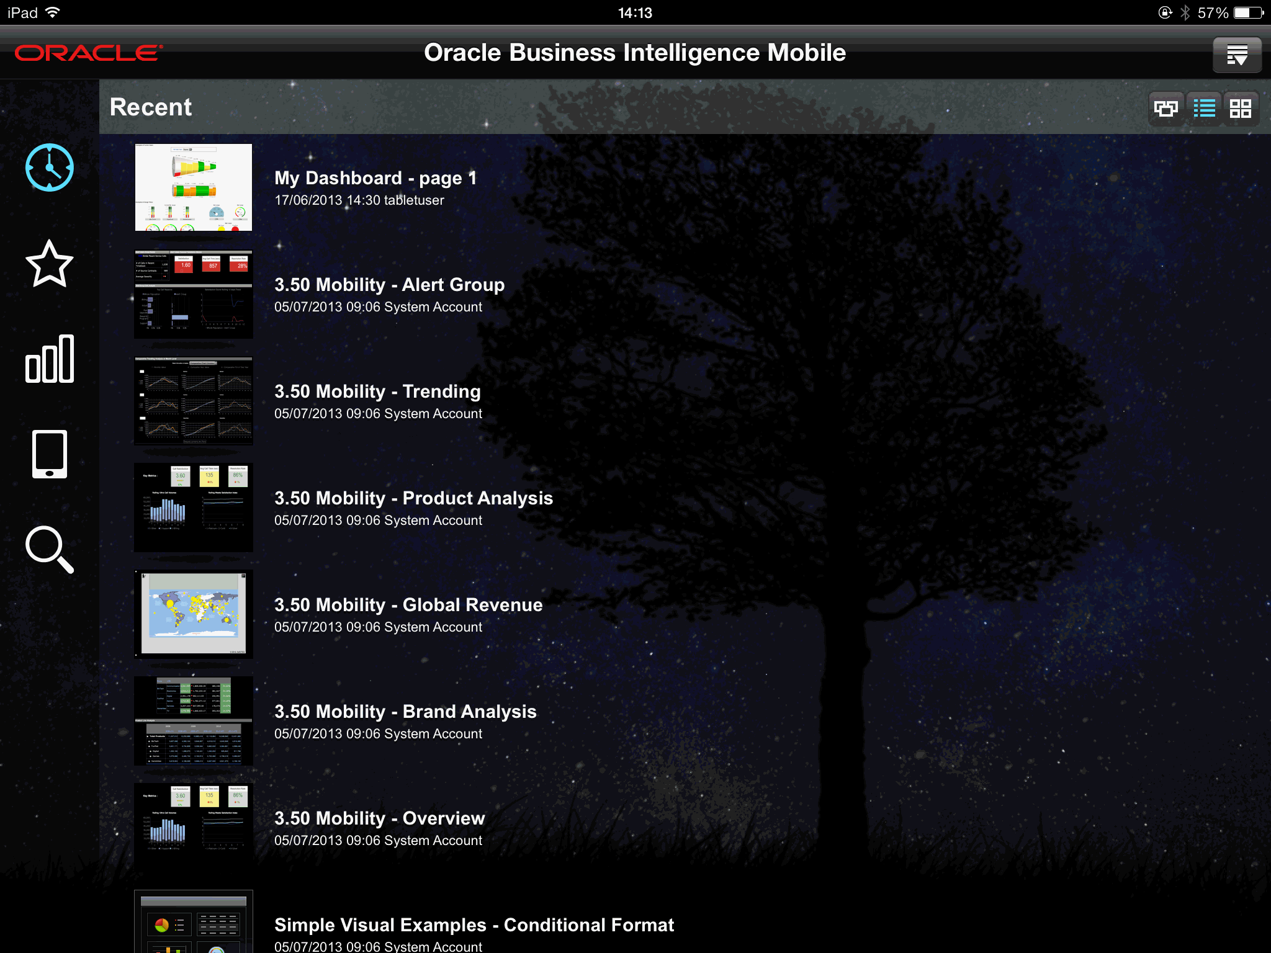Open Global Revenue map thumbnail

click(x=194, y=614)
